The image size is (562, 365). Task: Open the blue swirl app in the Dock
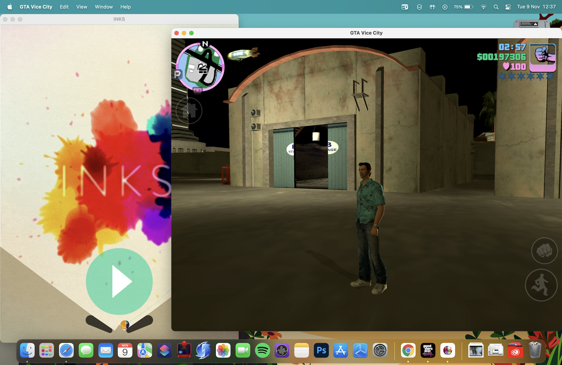(203, 350)
